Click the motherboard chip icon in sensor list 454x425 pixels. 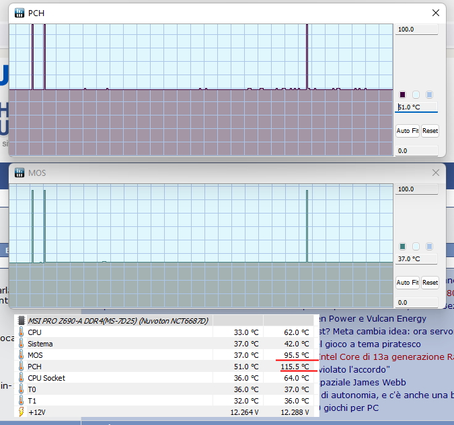coord(21,321)
